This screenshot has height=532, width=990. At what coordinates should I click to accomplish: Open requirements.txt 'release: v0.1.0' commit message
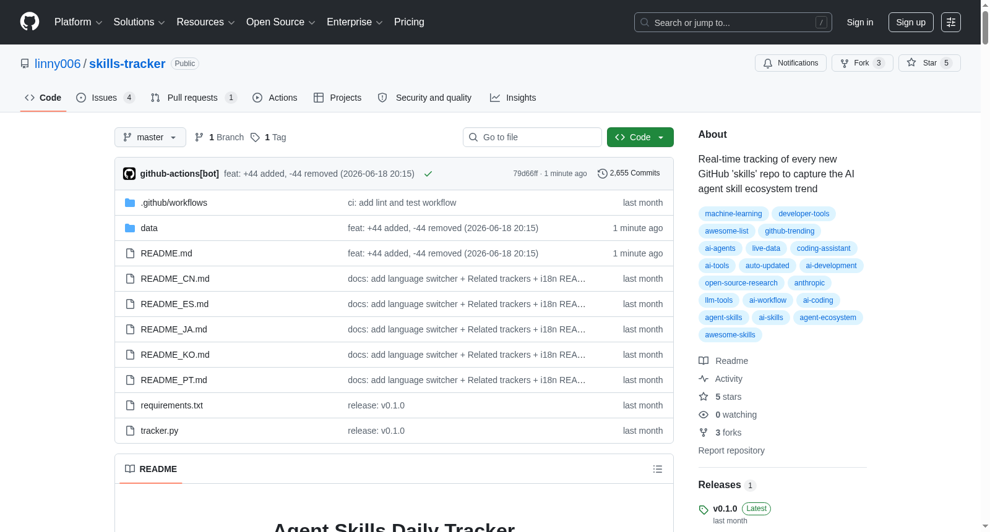tap(376, 405)
